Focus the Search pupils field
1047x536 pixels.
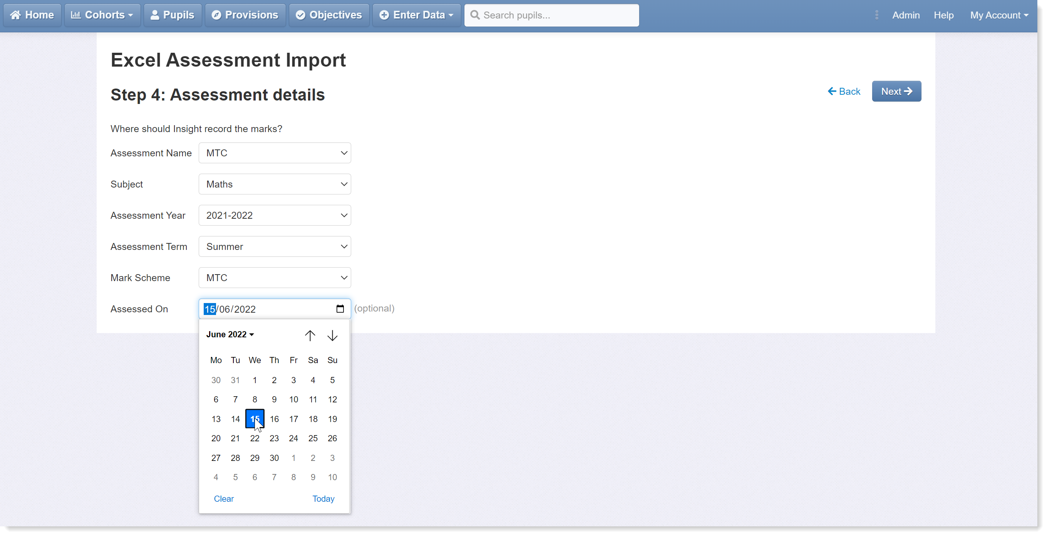[551, 15]
